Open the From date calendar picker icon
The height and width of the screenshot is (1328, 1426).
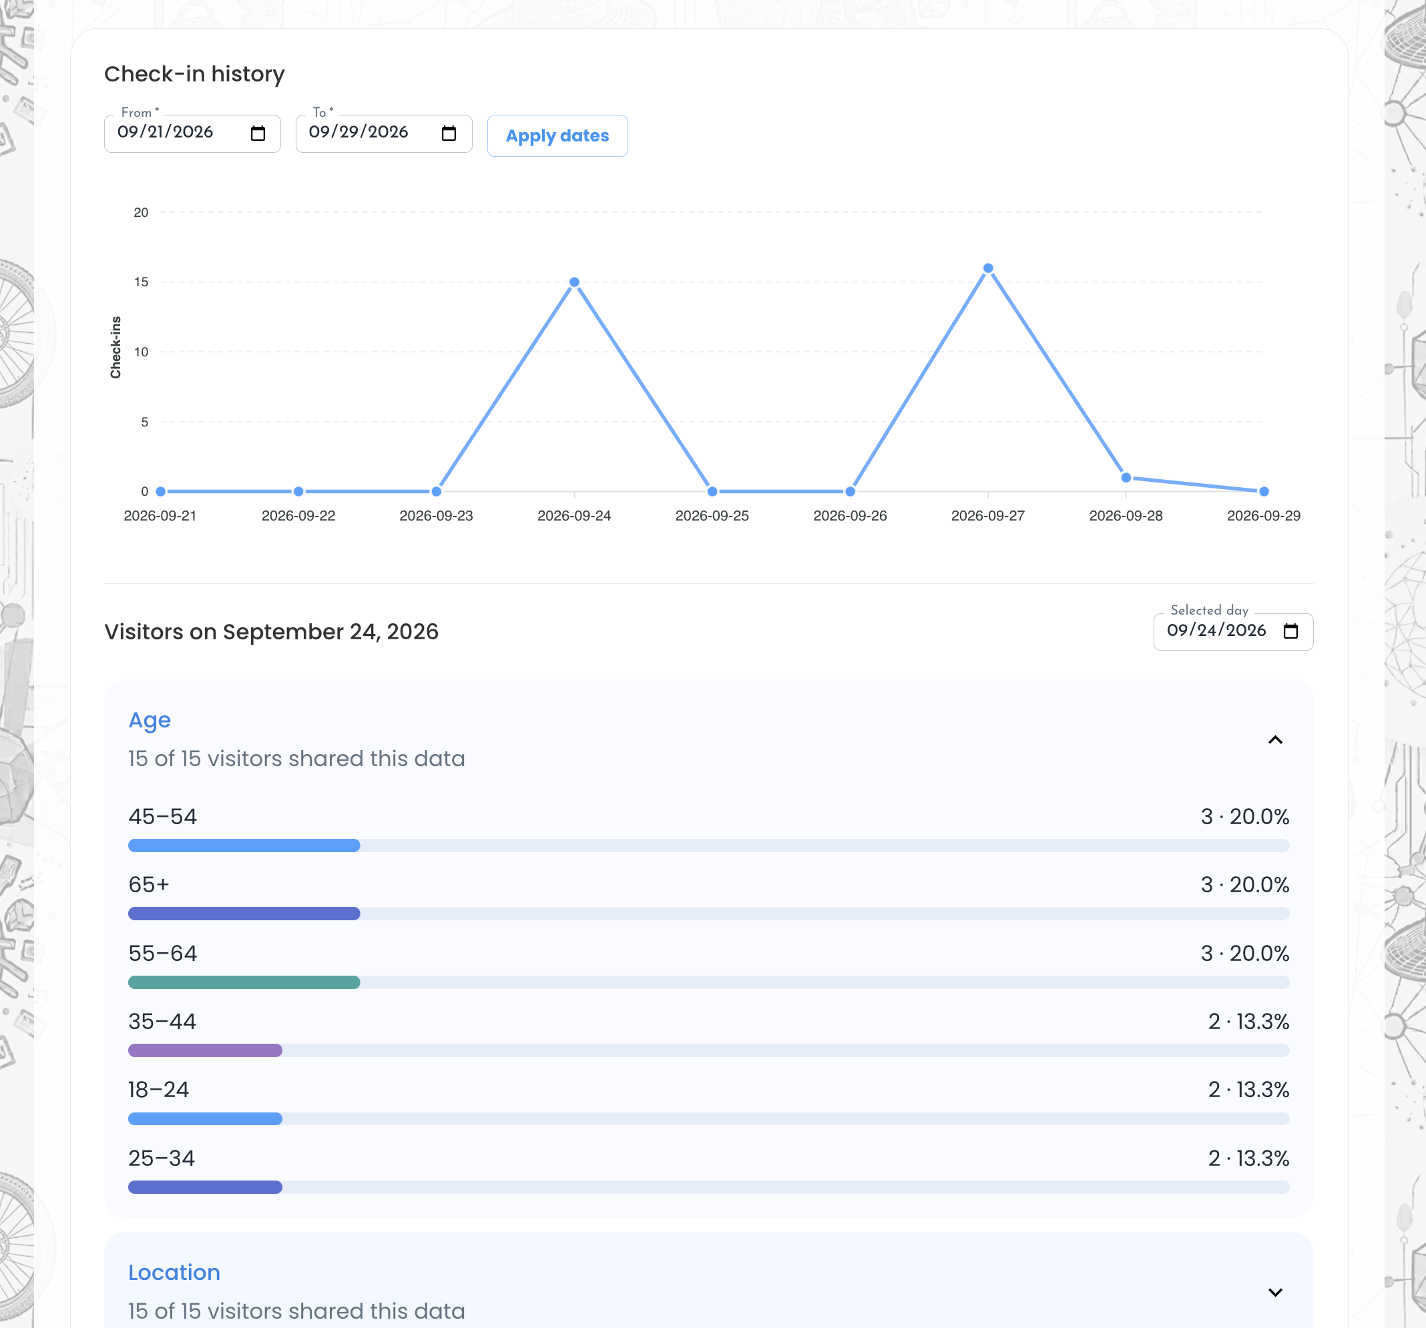[258, 133]
